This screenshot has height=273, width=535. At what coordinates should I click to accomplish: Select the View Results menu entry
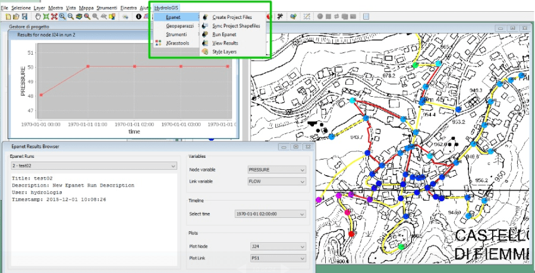pos(225,43)
